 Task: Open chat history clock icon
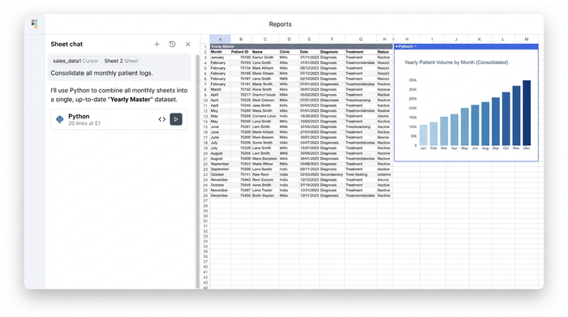coord(172,44)
